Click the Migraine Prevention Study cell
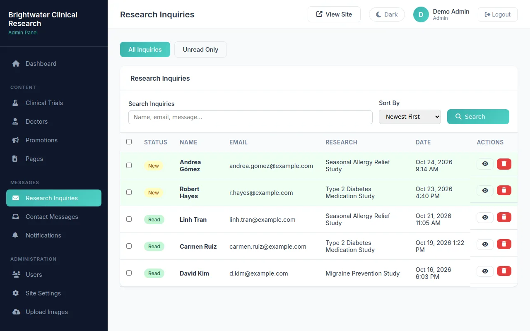 pos(363,273)
